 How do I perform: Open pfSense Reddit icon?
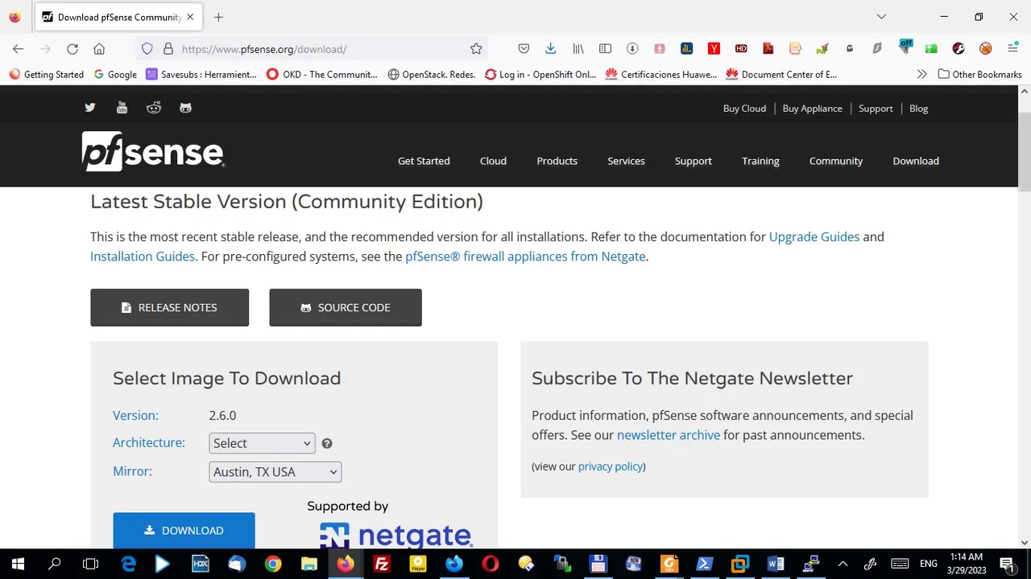154,108
